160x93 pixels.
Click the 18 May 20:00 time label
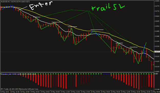[x=25, y=92]
